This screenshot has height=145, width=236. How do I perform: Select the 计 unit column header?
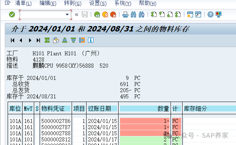(x=176, y=108)
